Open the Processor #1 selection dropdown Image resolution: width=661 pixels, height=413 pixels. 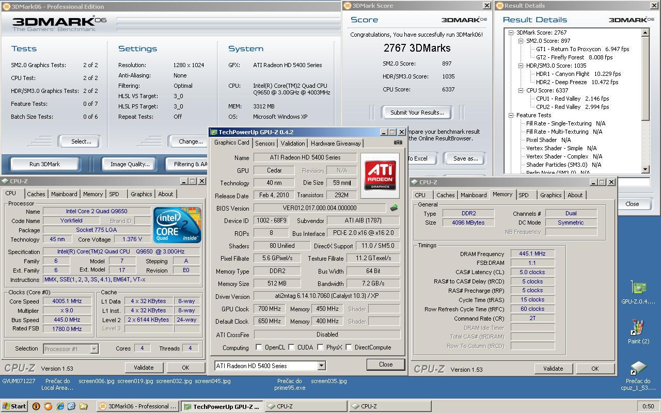pyautogui.click(x=94, y=349)
